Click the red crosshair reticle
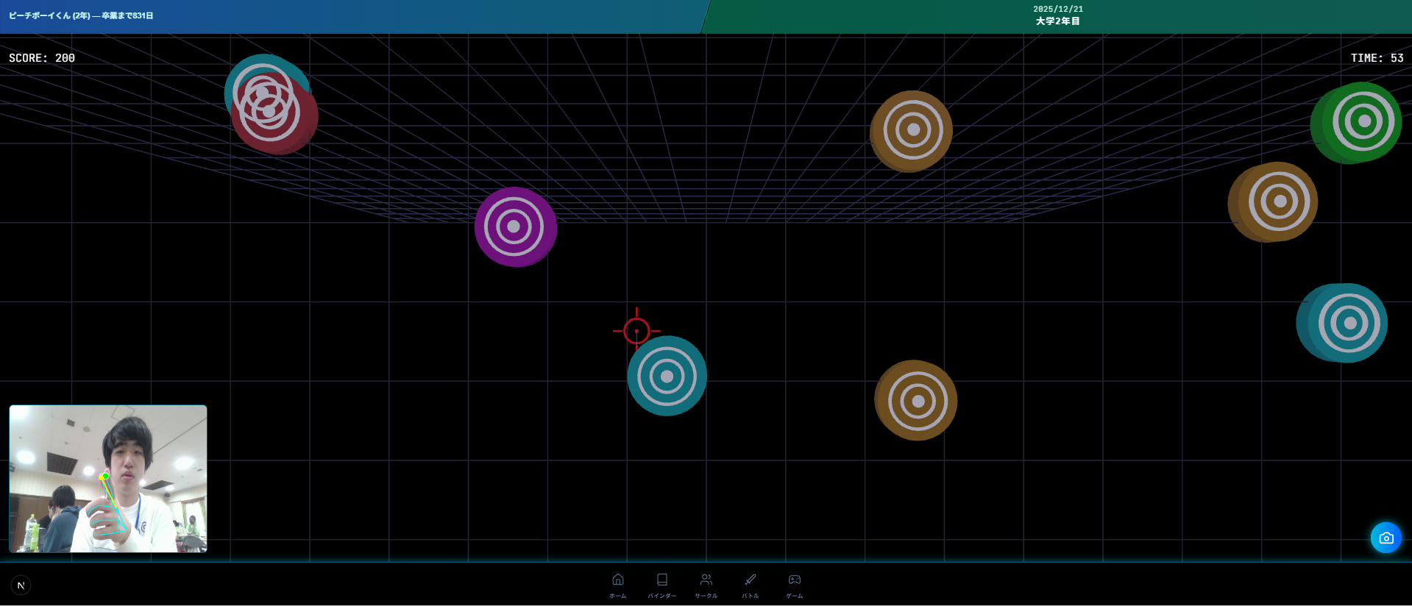 (636, 331)
